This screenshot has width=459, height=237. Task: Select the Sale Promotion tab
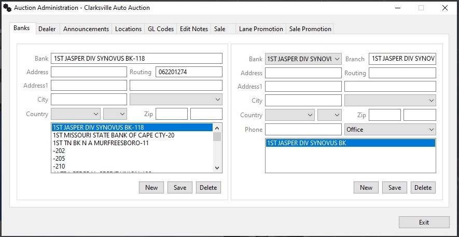(x=310, y=29)
